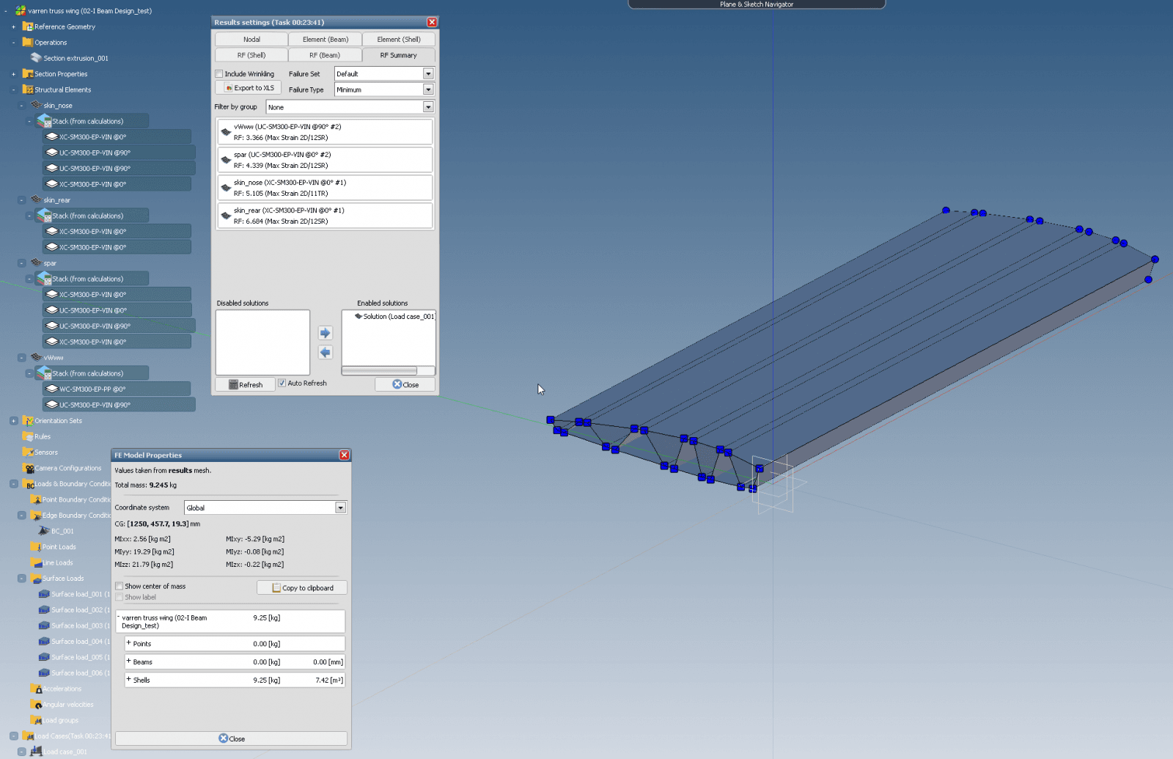Select Load groups tree item
The height and width of the screenshot is (759, 1173).
[60, 720]
